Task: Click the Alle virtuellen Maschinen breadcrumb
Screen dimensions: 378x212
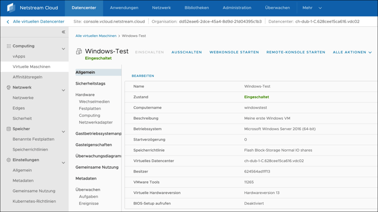Action: click(96, 36)
